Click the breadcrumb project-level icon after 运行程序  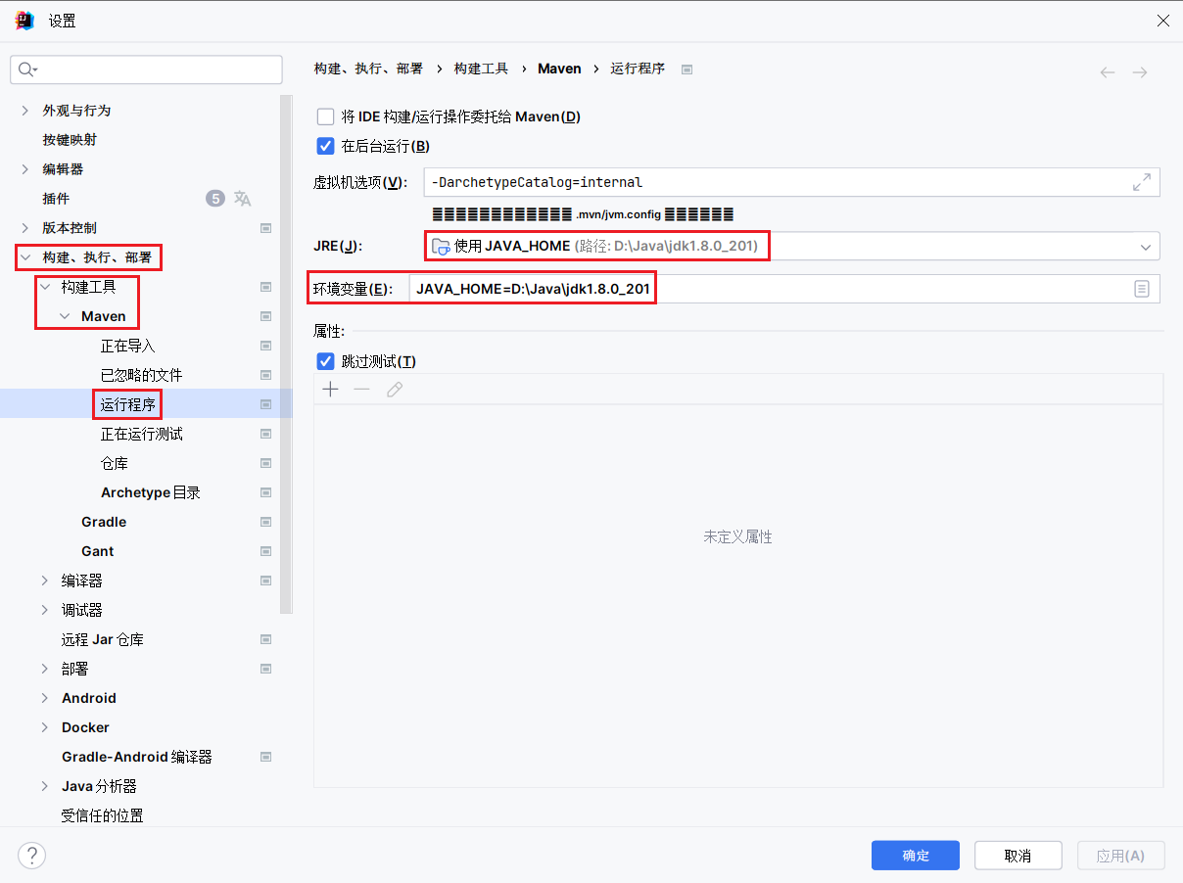[686, 70]
